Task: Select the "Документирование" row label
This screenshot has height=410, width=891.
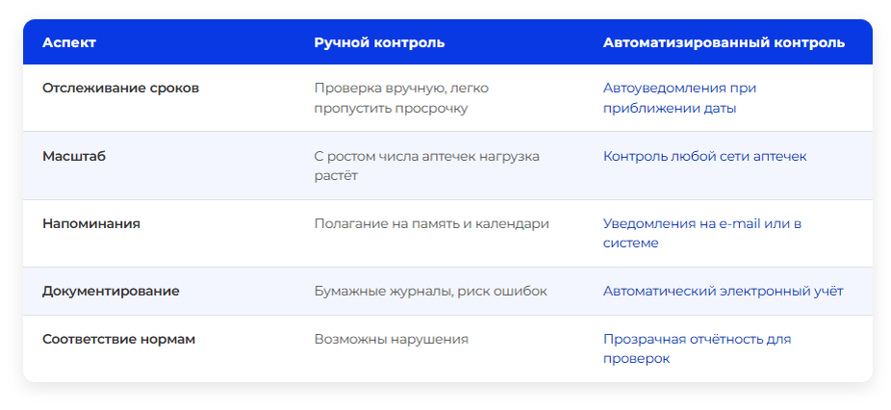Action: pyautogui.click(x=111, y=292)
